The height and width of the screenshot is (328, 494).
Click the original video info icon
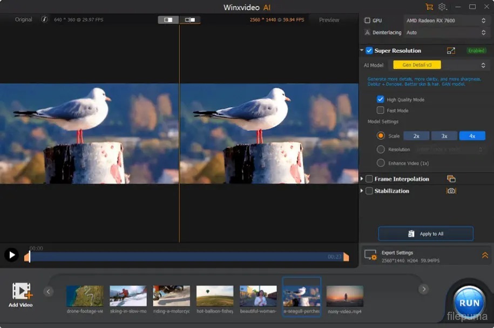click(45, 19)
